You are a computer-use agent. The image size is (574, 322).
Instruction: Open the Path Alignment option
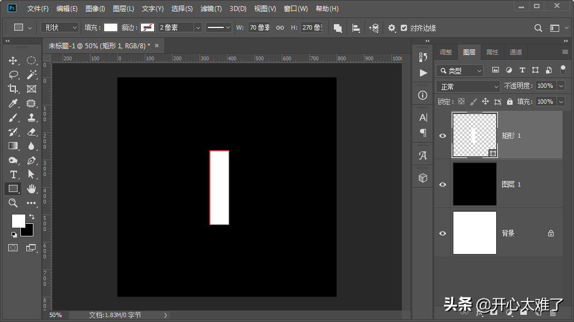(356, 28)
